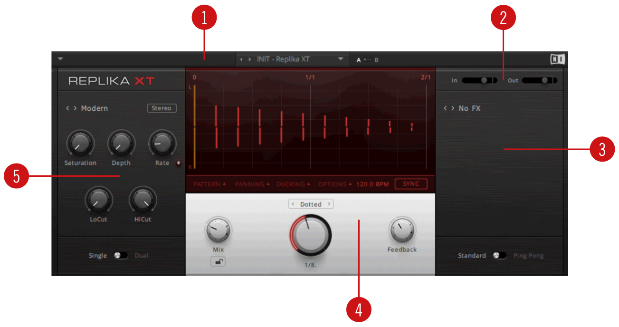Click the lock icon under Mix
The width and height of the screenshot is (619, 327).
(218, 261)
